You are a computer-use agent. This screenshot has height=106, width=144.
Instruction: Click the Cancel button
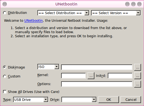(x=131, y=99)
